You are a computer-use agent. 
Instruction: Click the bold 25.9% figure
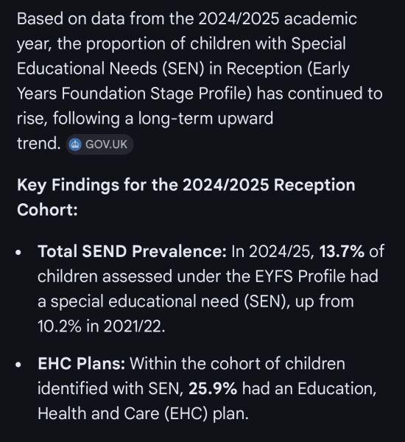[x=213, y=389]
